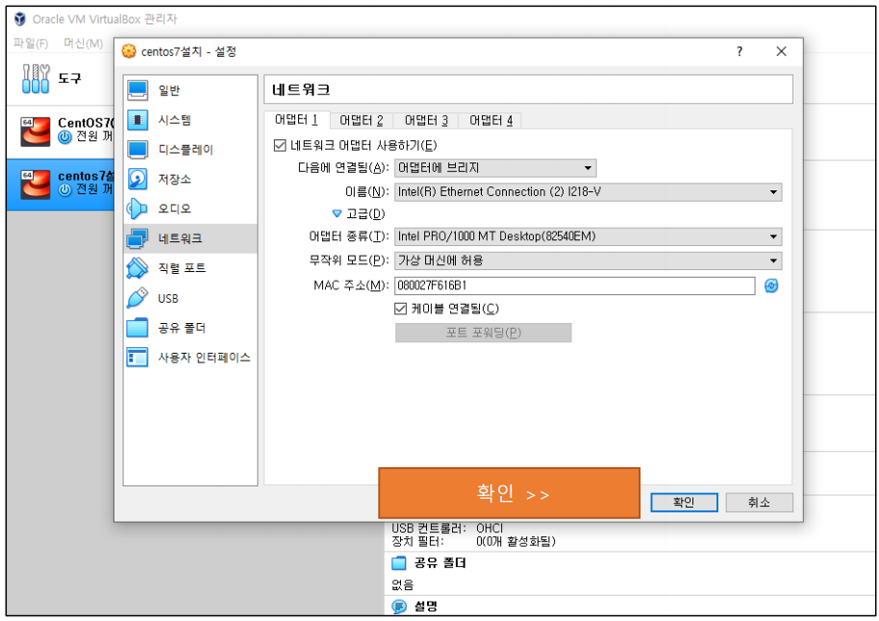Close the settings dialog with X
Viewport: 879px width, 621px height.
pos(782,52)
